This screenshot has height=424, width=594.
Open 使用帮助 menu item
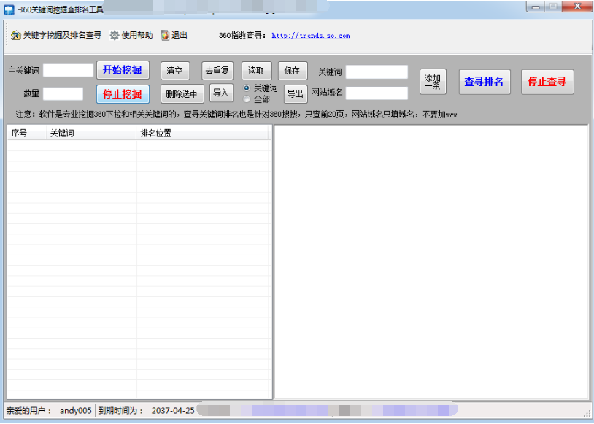coord(131,36)
